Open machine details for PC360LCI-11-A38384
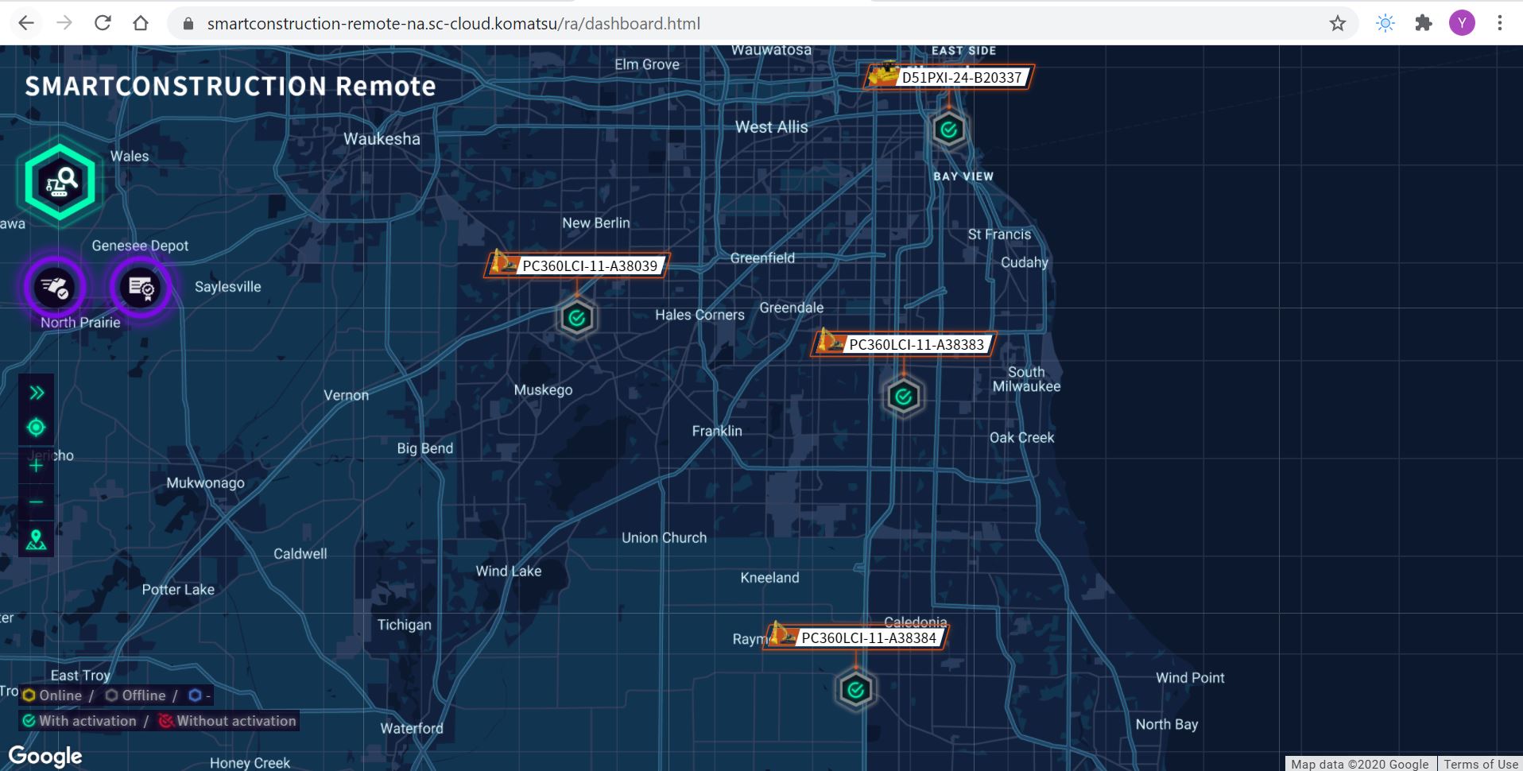Image resolution: width=1523 pixels, height=771 pixels. (868, 637)
